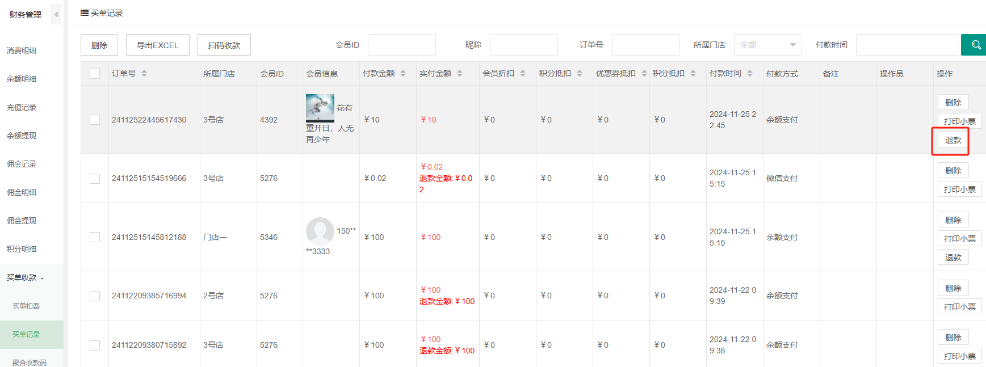
Task: Toggle the select-all header checkbox
Action: coord(95,74)
